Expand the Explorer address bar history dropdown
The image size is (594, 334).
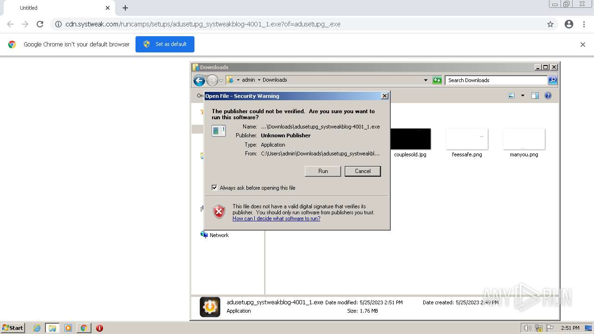point(426,80)
